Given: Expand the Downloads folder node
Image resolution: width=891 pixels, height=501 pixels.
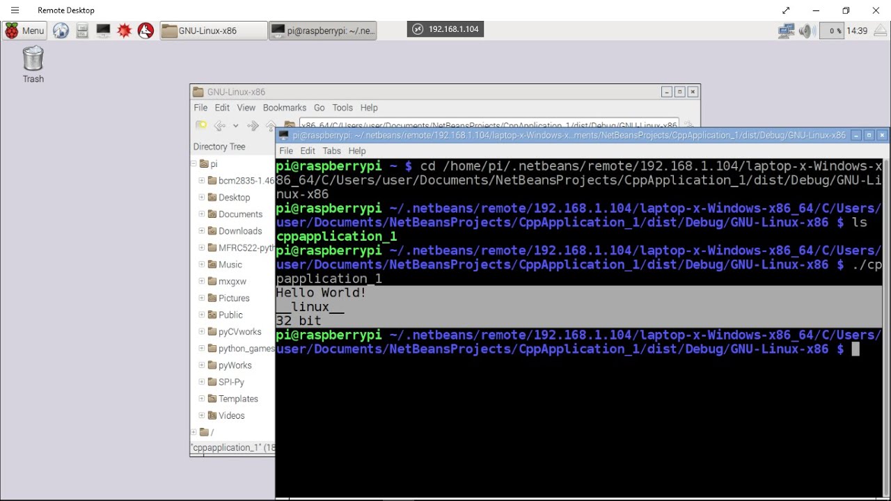Looking at the screenshot, I should point(202,230).
